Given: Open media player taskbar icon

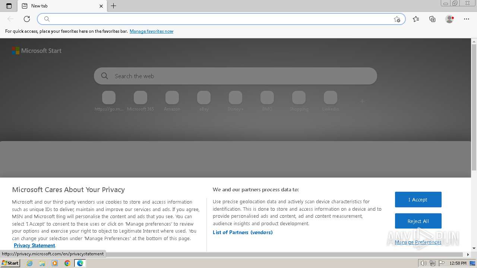Looking at the screenshot, I should coord(55,263).
